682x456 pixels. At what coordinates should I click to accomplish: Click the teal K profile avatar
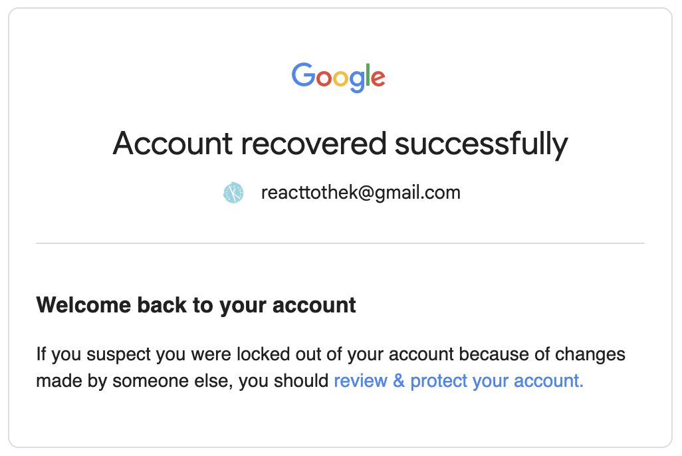pyautogui.click(x=233, y=192)
